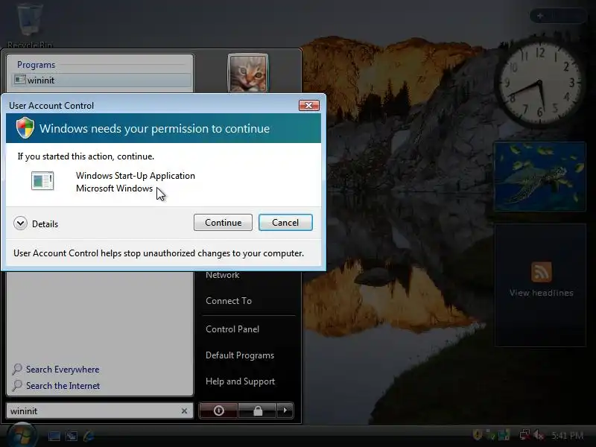Click the sea turtle slideshow gadget
This screenshot has width=596, height=447.
pyautogui.click(x=539, y=177)
